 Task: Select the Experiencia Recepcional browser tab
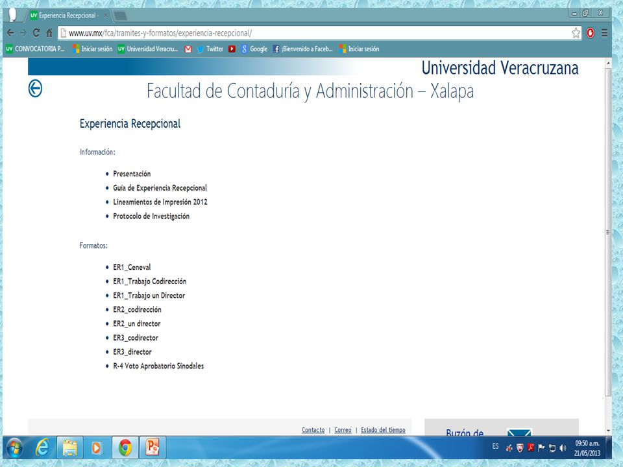68,16
